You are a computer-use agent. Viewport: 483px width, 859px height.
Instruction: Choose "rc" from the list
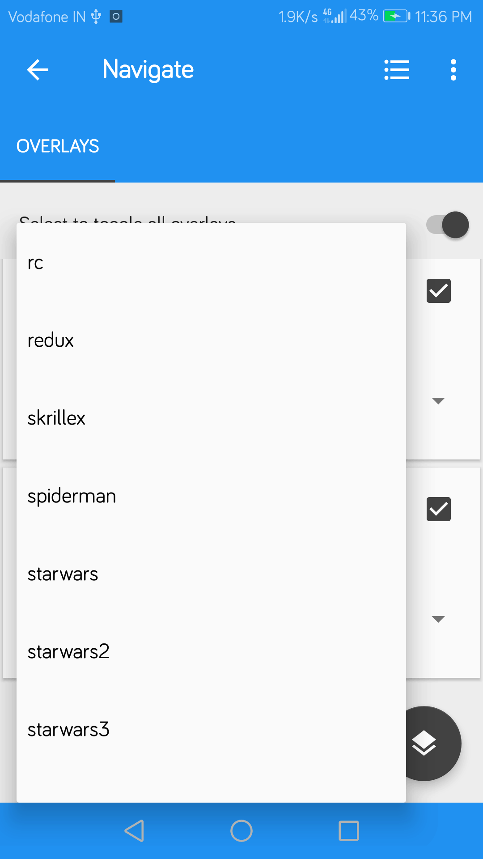pos(211,263)
